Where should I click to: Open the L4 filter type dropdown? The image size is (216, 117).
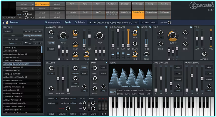click(161, 38)
